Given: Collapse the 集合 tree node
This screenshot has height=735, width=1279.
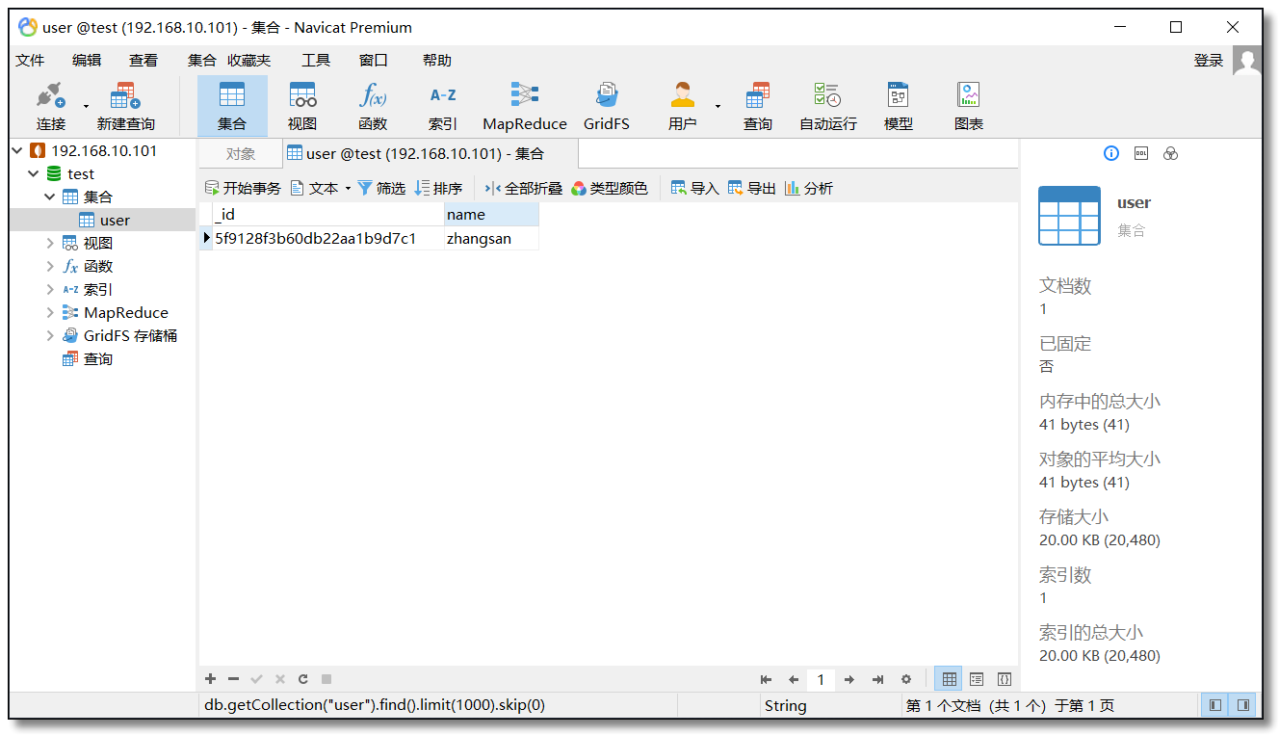Looking at the screenshot, I should tap(50, 197).
